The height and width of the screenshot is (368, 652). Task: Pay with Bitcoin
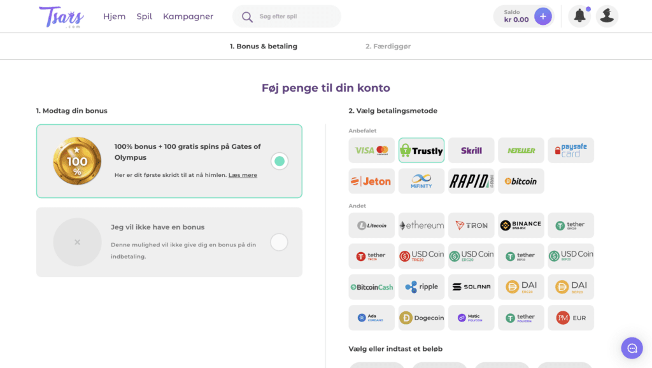coord(521,181)
